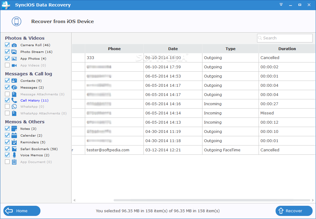
Task: Click the Photo Stream pictures icon
Action: (x=14, y=52)
